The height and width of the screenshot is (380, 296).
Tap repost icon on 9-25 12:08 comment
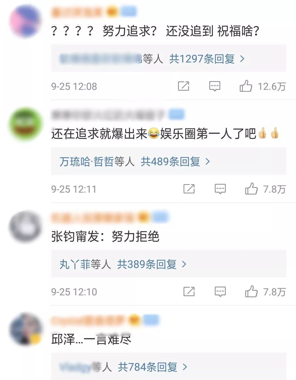184,86
